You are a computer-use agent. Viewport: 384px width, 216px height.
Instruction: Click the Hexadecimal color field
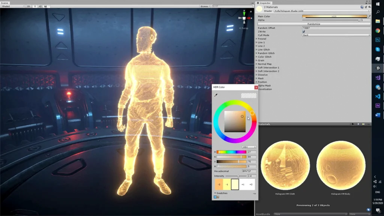(x=249, y=171)
